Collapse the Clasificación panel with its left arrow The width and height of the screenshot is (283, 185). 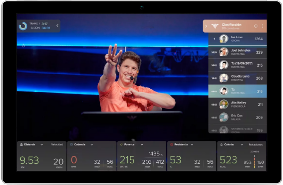(206, 26)
